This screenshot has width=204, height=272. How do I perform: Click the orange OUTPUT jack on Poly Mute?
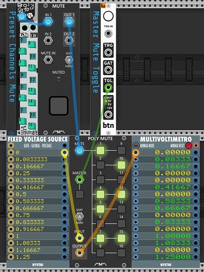click(x=79, y=252)
